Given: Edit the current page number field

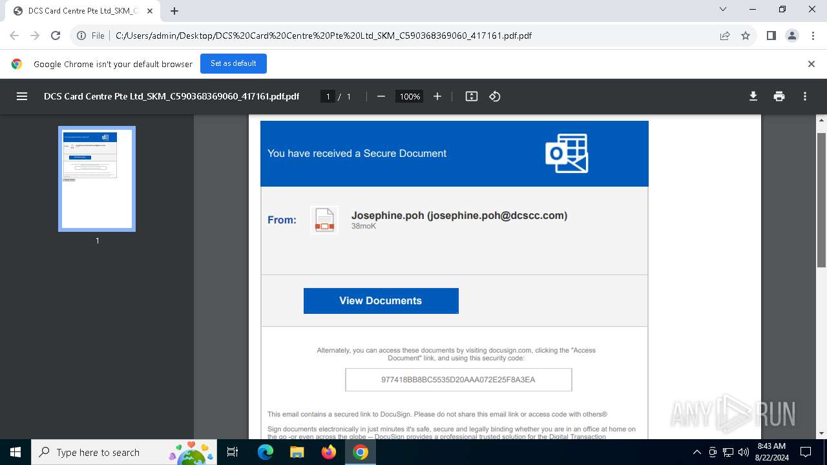Looking at the screenshot, I should click(x=328, y=96).
